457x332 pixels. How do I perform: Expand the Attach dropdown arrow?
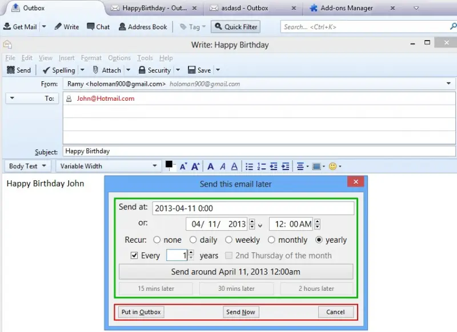coord(128,70)
